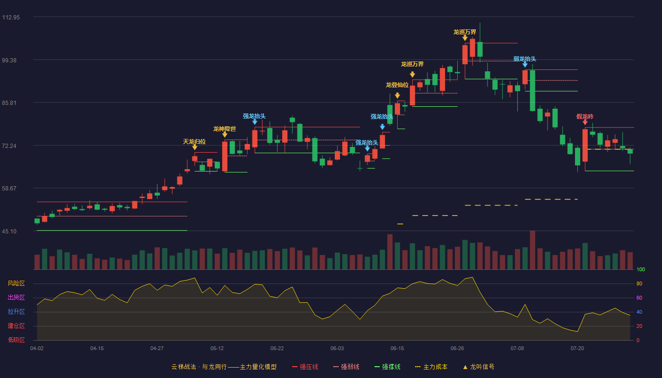
Task: Click the 05-22 date label
Action: (x=277, y=348)
